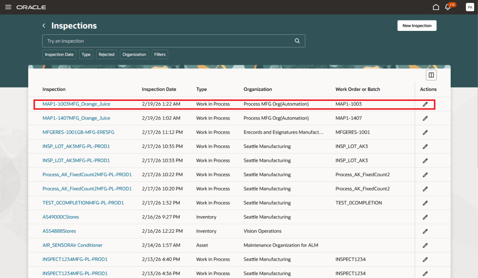The height and width of the screenshot is (278, 478).
Task: Click the Home icon in the header
Action: tap(436, 7)
